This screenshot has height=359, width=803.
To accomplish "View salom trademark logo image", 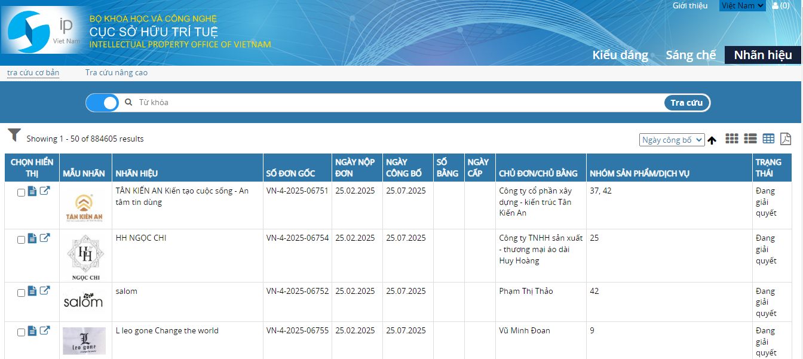I will click(x=84, y=300).
